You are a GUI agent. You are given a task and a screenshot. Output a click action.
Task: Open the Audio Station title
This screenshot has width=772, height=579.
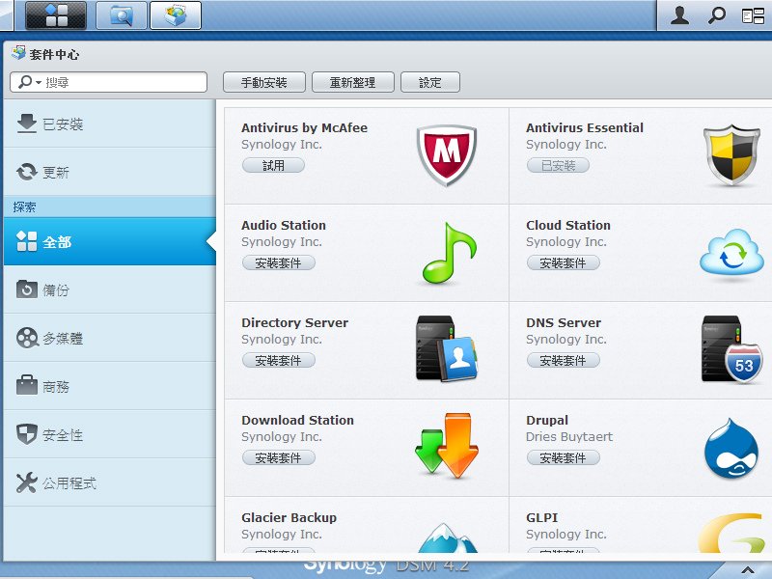284,226
